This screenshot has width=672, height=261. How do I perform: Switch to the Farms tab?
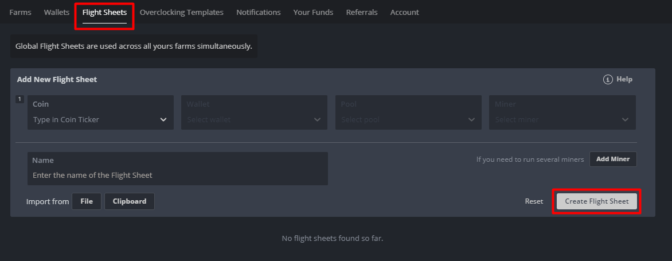pos(21,12)
